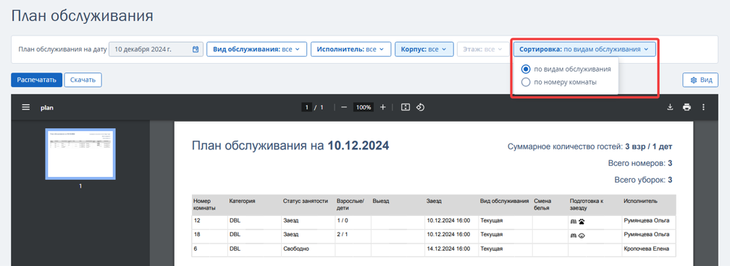Zoom out using the minus icon
730x266 pixels.
coord(344,107)
